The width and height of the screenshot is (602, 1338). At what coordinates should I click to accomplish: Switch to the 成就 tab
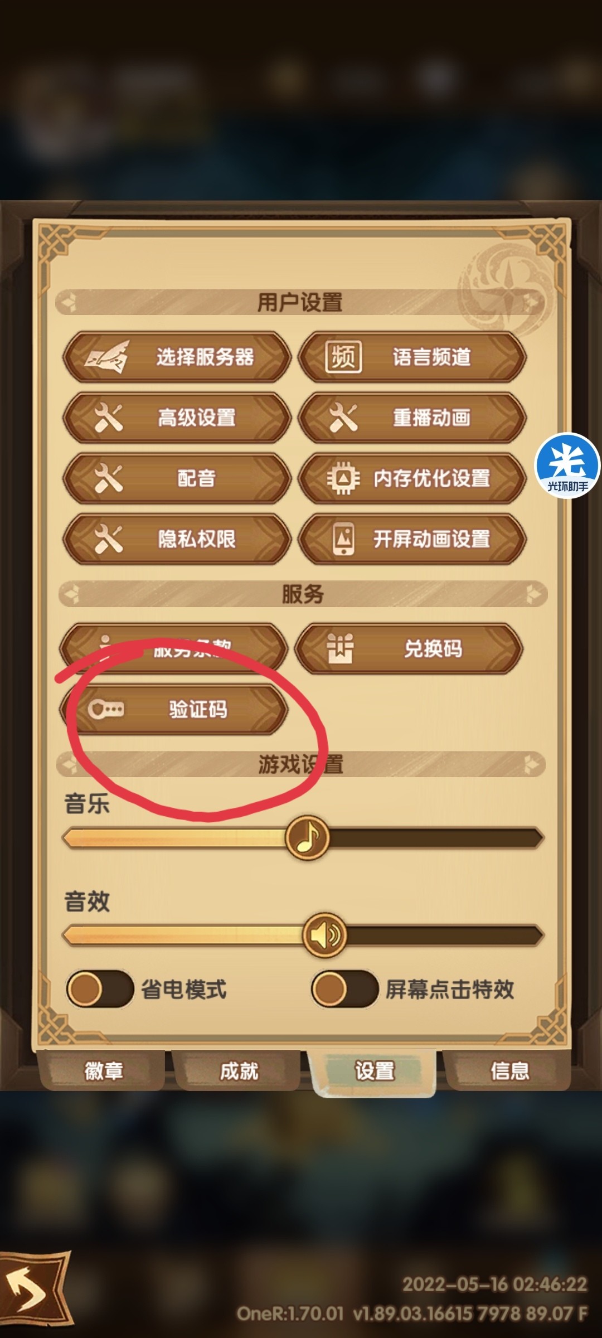coord(239,1070)
